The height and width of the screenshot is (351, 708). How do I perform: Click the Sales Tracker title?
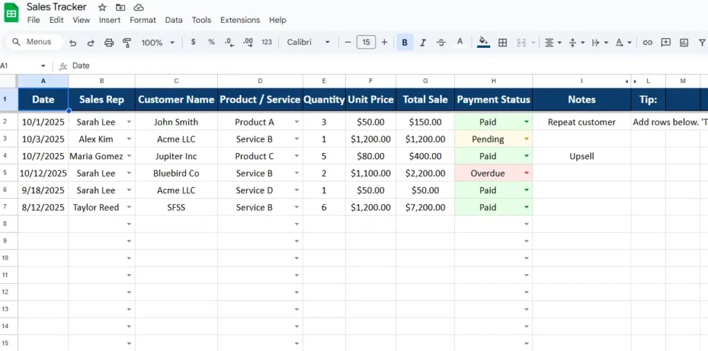pyautogui.click(x=57, y=7)
